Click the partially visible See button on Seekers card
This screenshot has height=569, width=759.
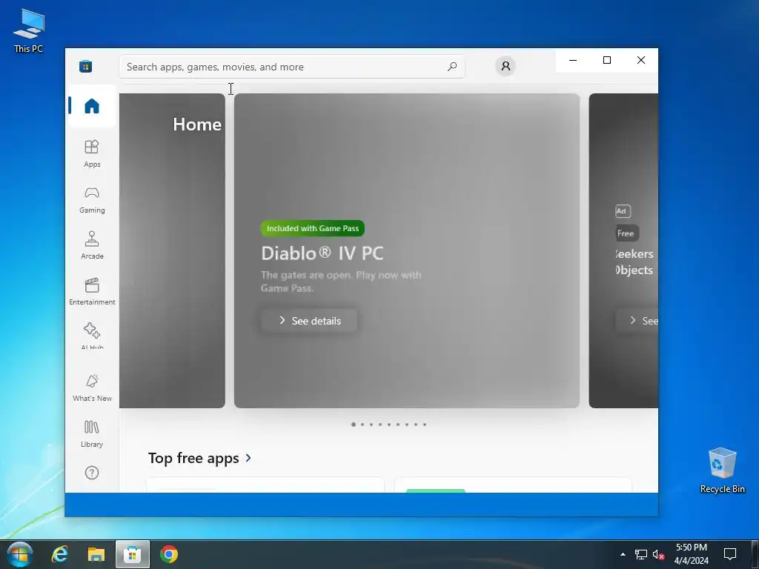tap(637, 321)
